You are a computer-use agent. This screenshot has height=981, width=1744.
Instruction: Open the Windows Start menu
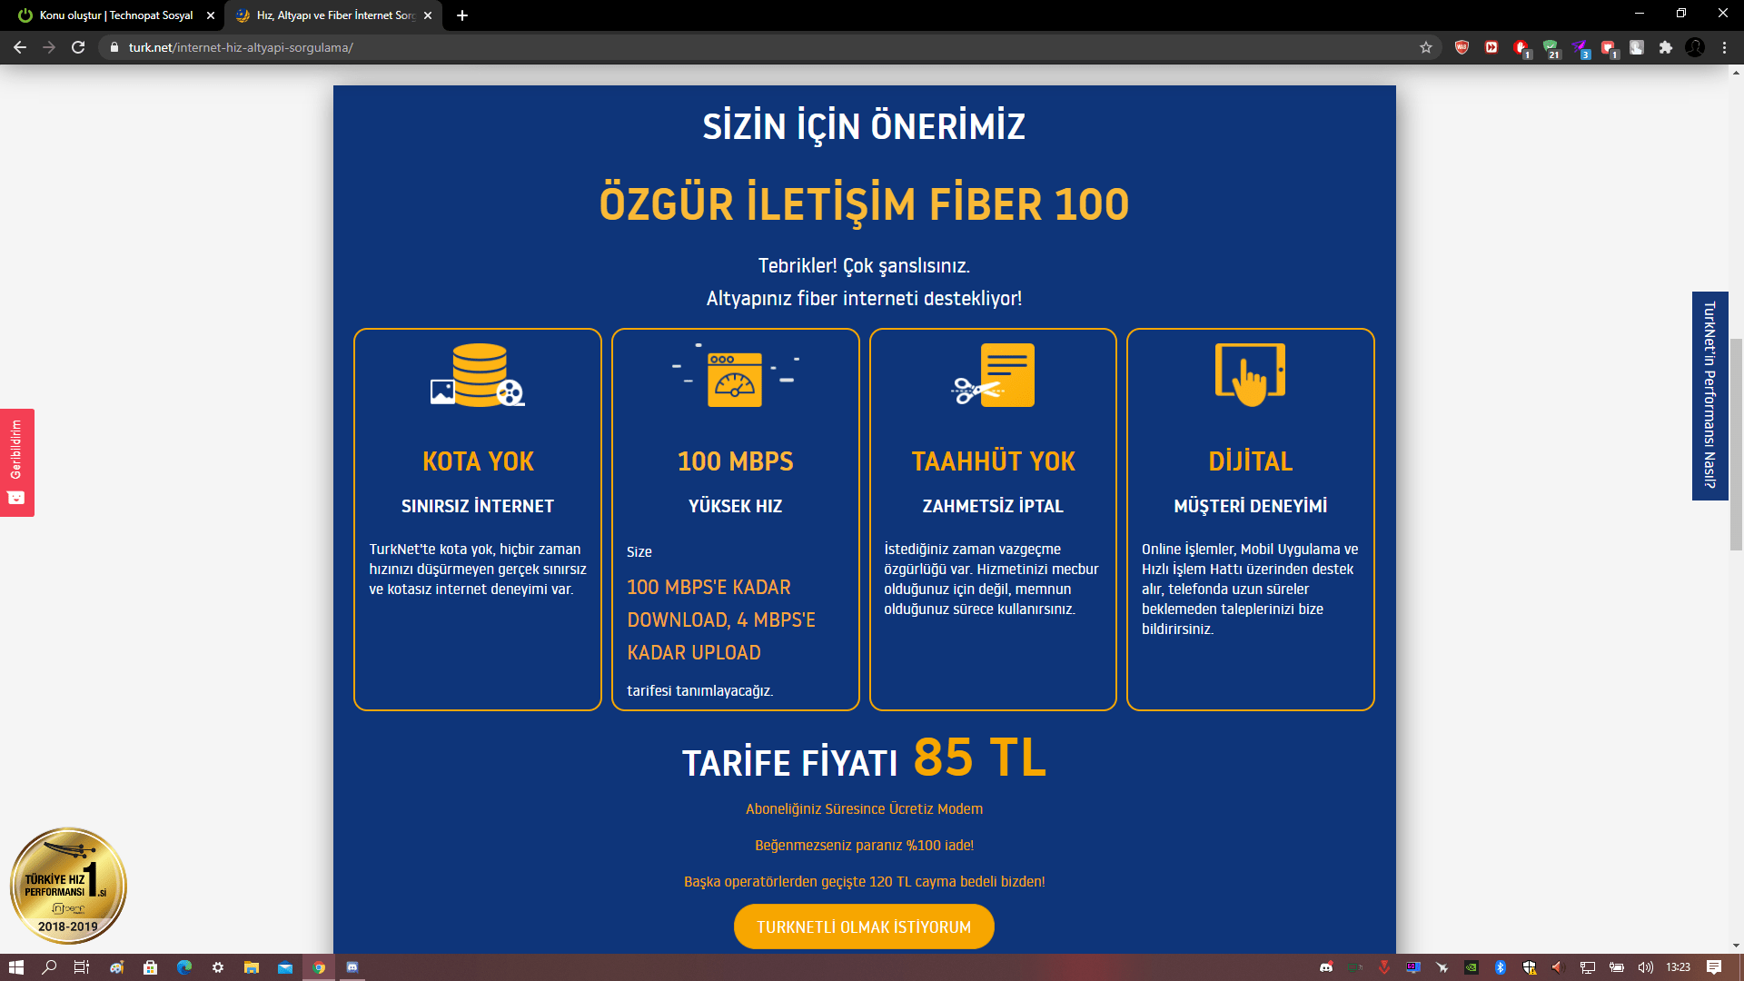pyautogui.click(x=15, y=967)
